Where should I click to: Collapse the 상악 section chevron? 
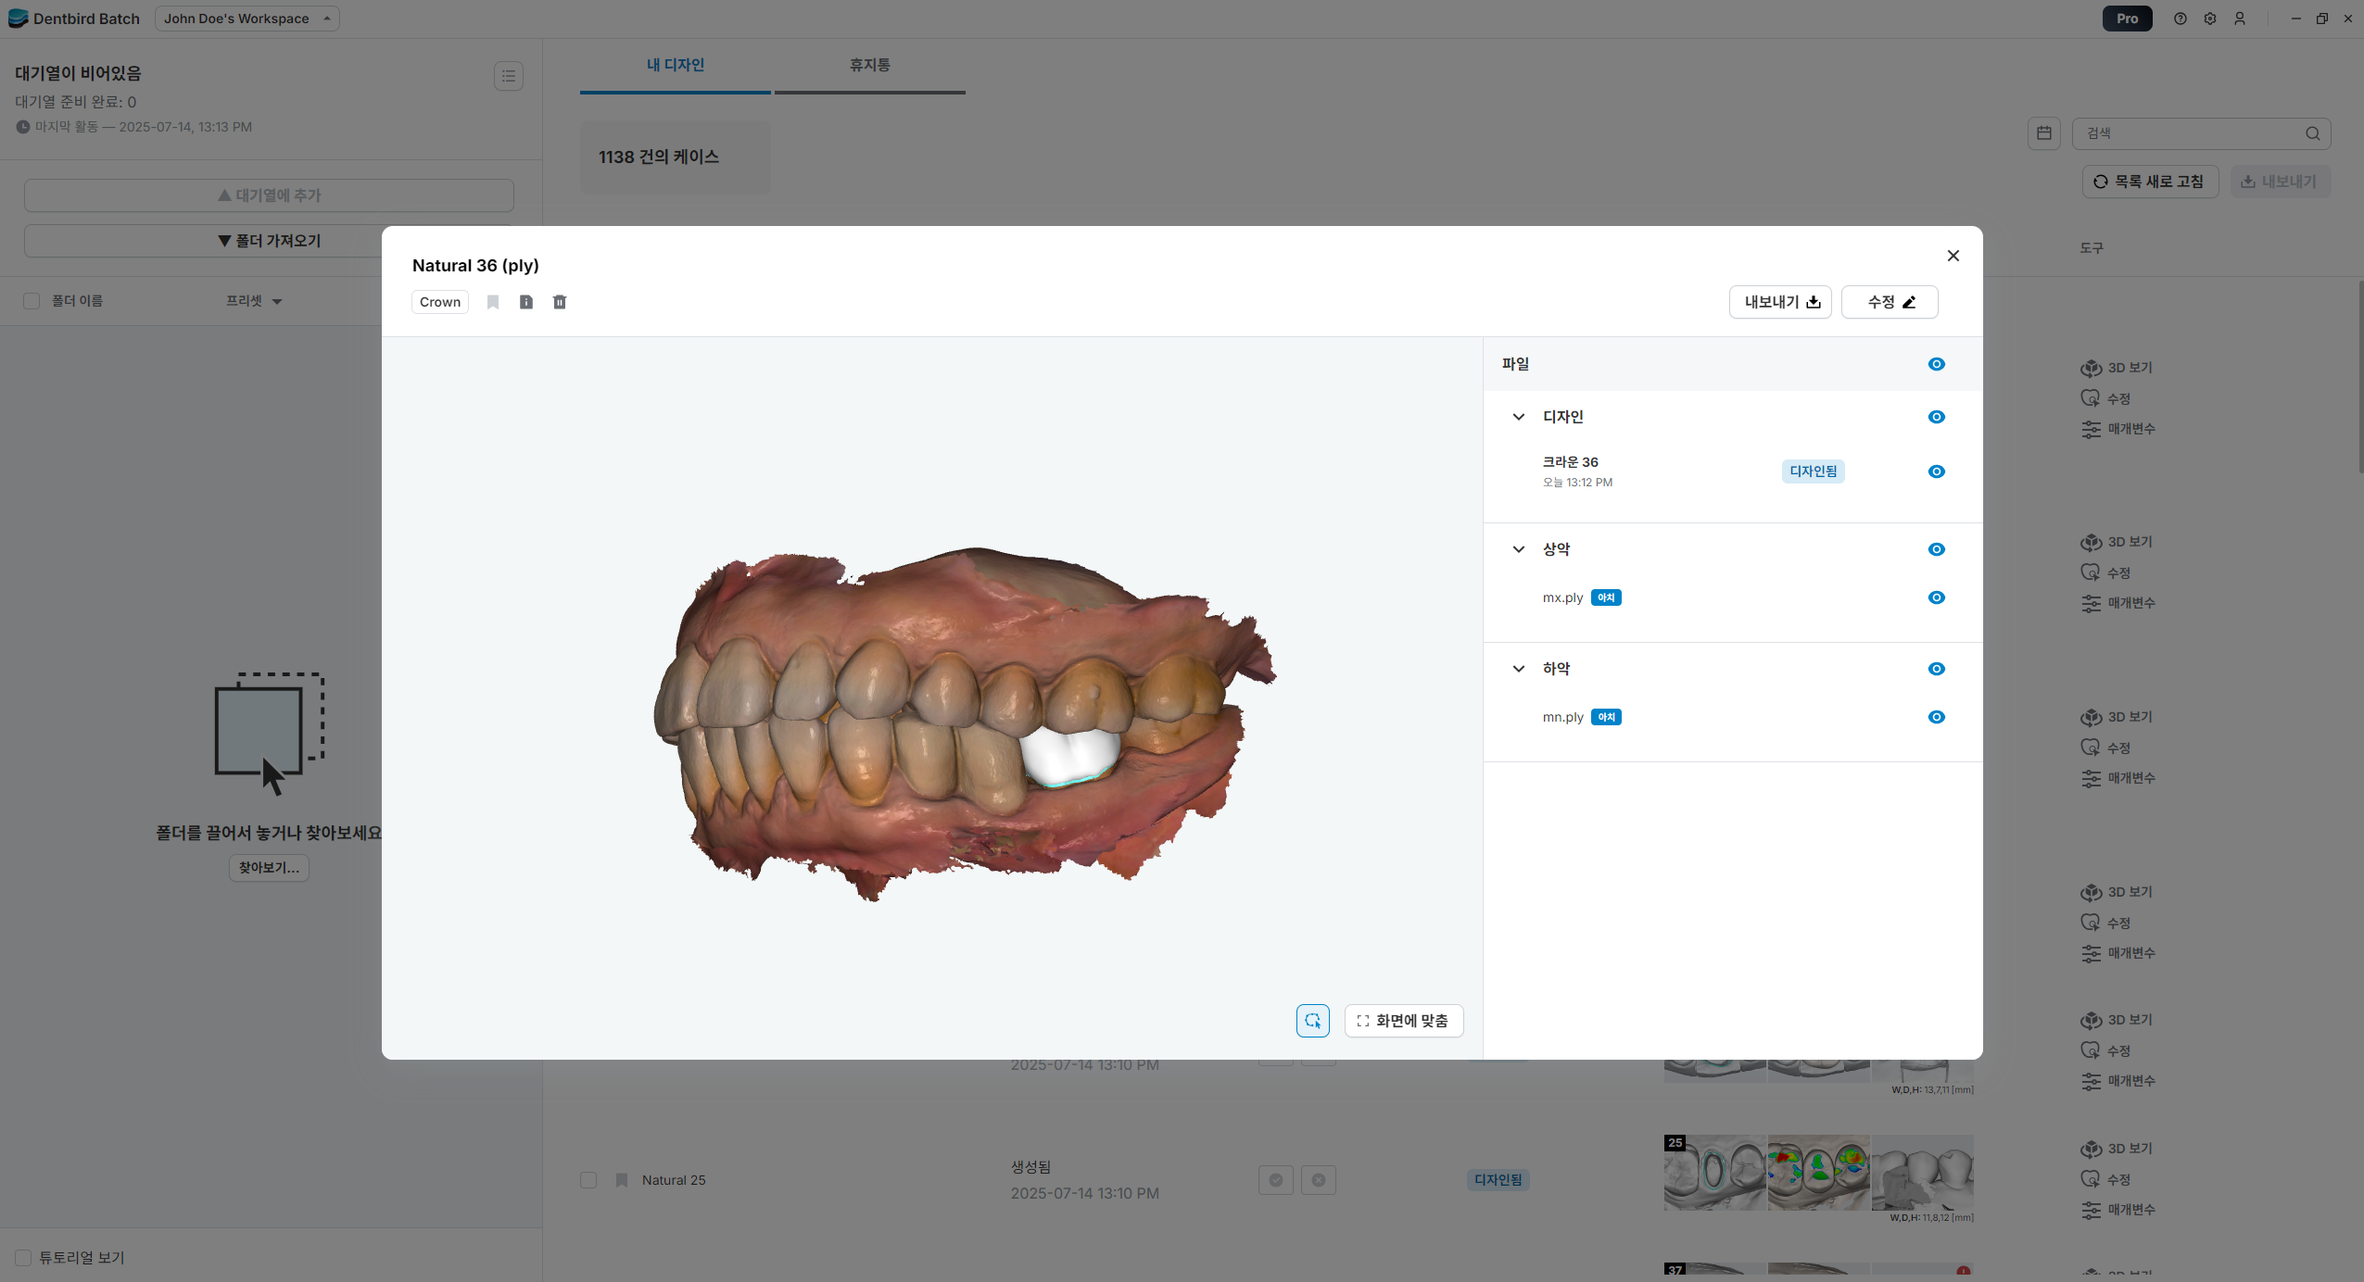click(x=1518, y=549)
